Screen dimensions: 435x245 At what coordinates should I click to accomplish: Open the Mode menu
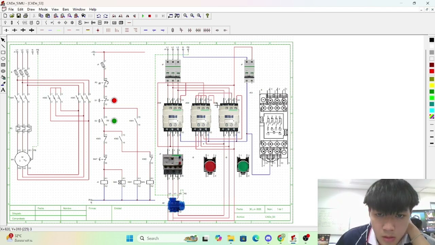[x=43, y=9]
